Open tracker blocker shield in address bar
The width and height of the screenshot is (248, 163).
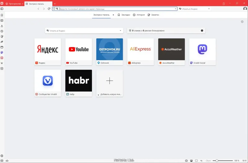point(54,9)
